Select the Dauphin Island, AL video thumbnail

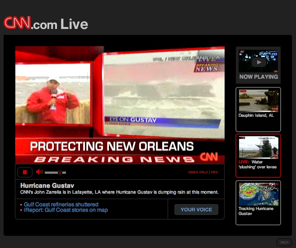coord(258,100)
